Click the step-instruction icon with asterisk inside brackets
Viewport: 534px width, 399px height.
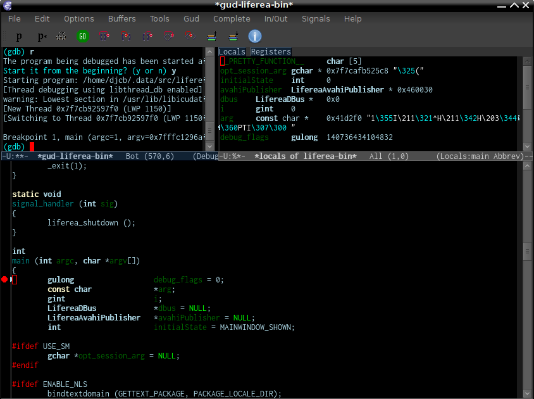coord(190,36)
